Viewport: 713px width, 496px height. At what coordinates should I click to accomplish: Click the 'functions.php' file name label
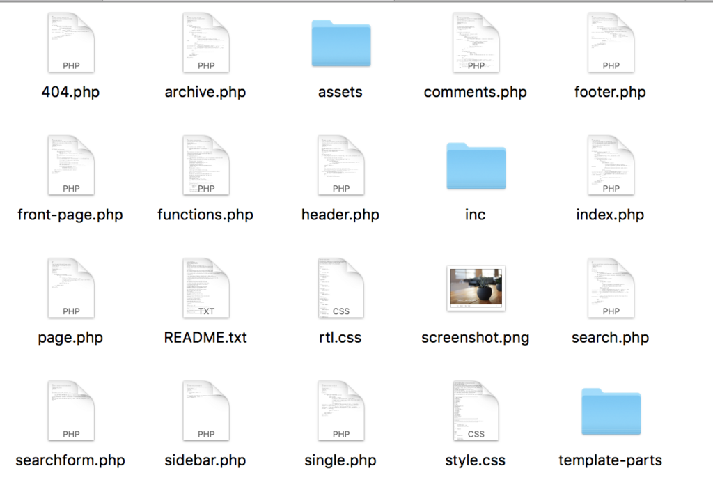[x=205, y=215]
